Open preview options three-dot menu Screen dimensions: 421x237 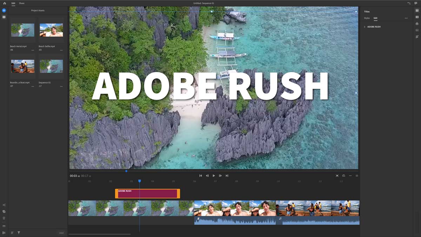click(350, 176)
